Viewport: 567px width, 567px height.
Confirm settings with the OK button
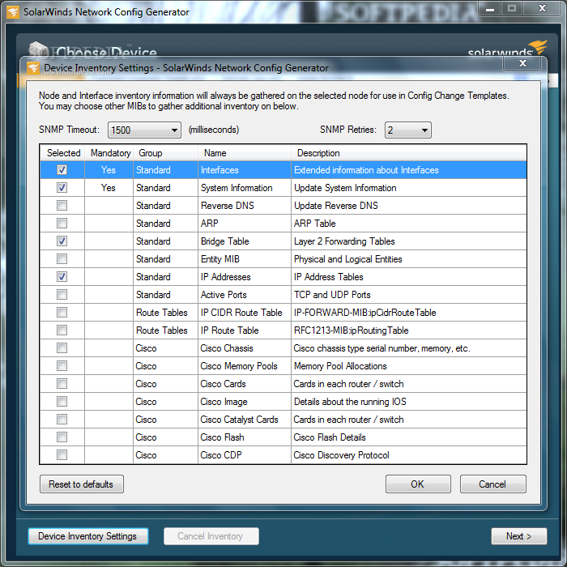[x=418, y=484]
